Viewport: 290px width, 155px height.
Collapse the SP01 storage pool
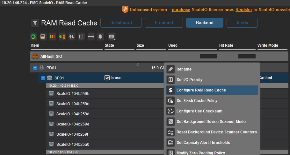[x=43, y=78]
